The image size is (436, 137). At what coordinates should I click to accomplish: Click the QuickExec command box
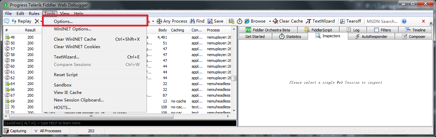click(120, 123)
